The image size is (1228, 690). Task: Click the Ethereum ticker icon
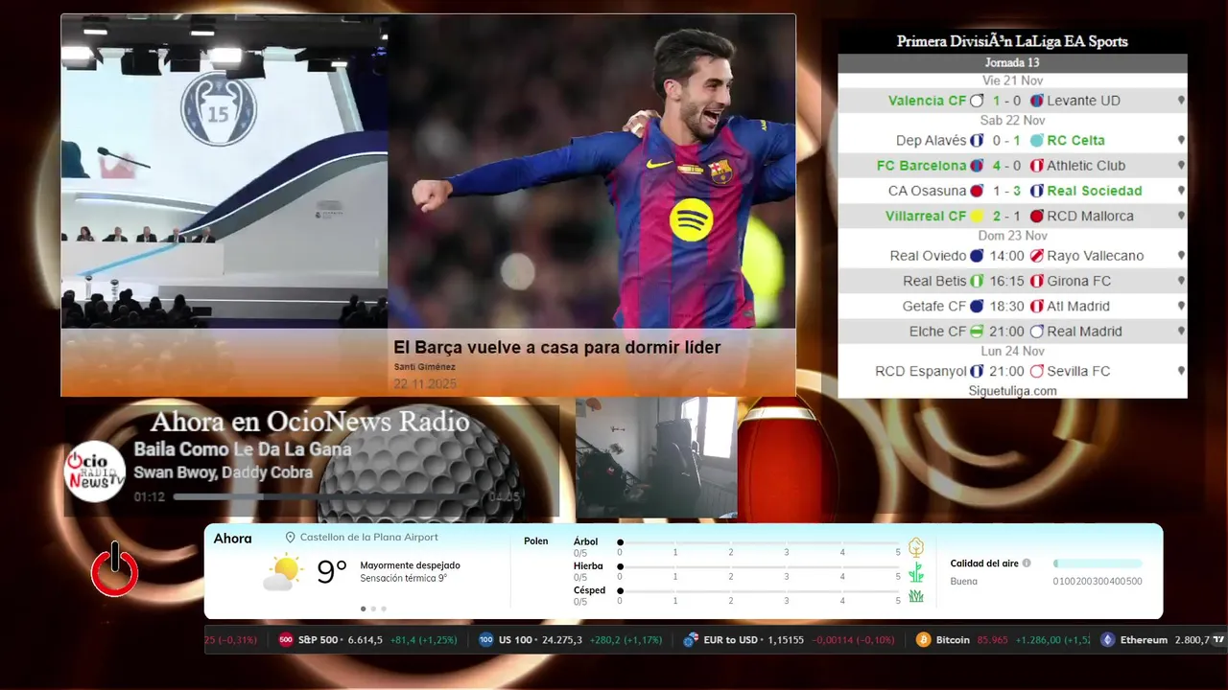click(x=1108, y=640)
